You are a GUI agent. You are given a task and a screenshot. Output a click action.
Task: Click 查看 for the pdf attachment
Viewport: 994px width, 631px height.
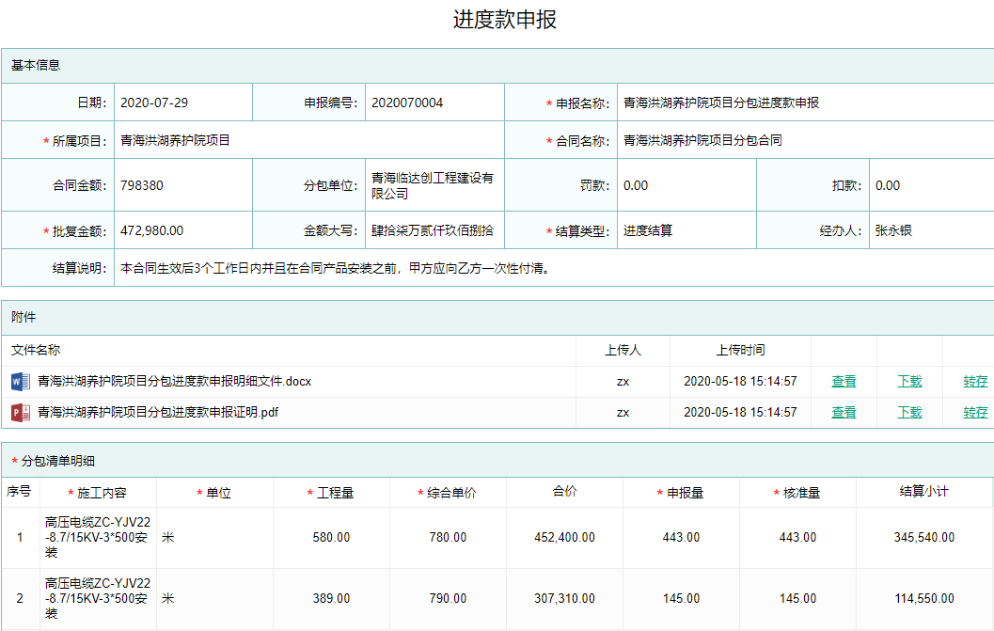coord(844,413)
